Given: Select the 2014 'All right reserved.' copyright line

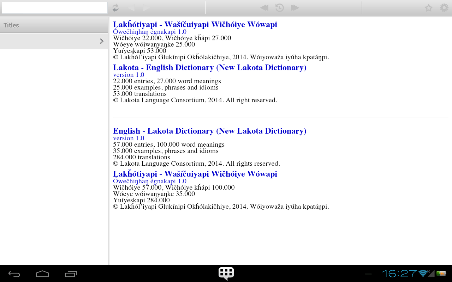Looking at the screenshot, I should pos(195,100).
